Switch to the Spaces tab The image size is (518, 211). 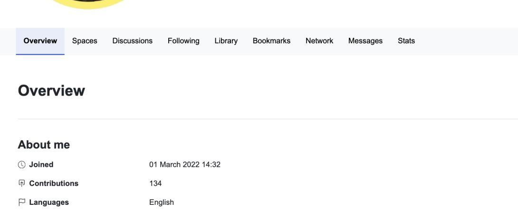click(85, 41)
